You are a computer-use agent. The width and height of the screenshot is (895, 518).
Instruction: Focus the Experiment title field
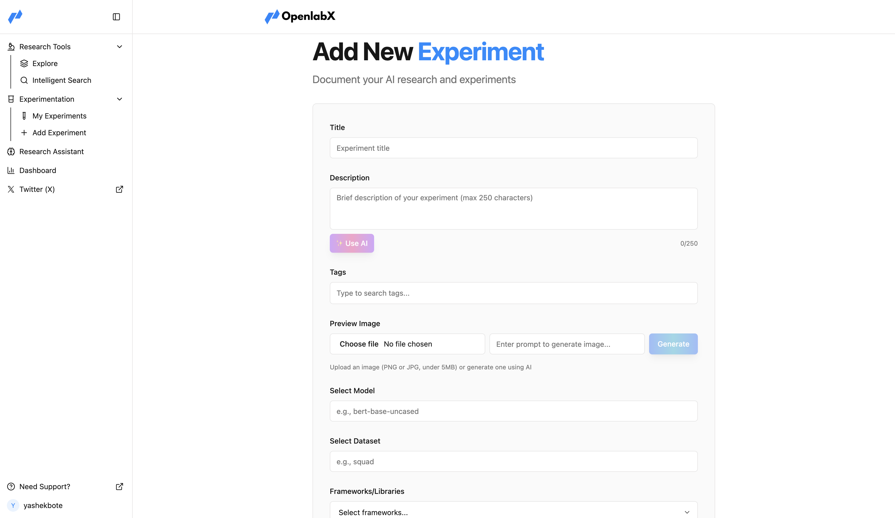click(x=513, y=148)
